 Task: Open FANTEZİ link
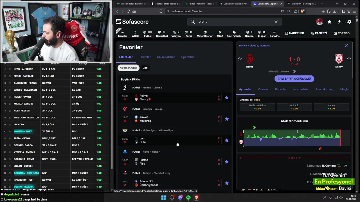319,33
